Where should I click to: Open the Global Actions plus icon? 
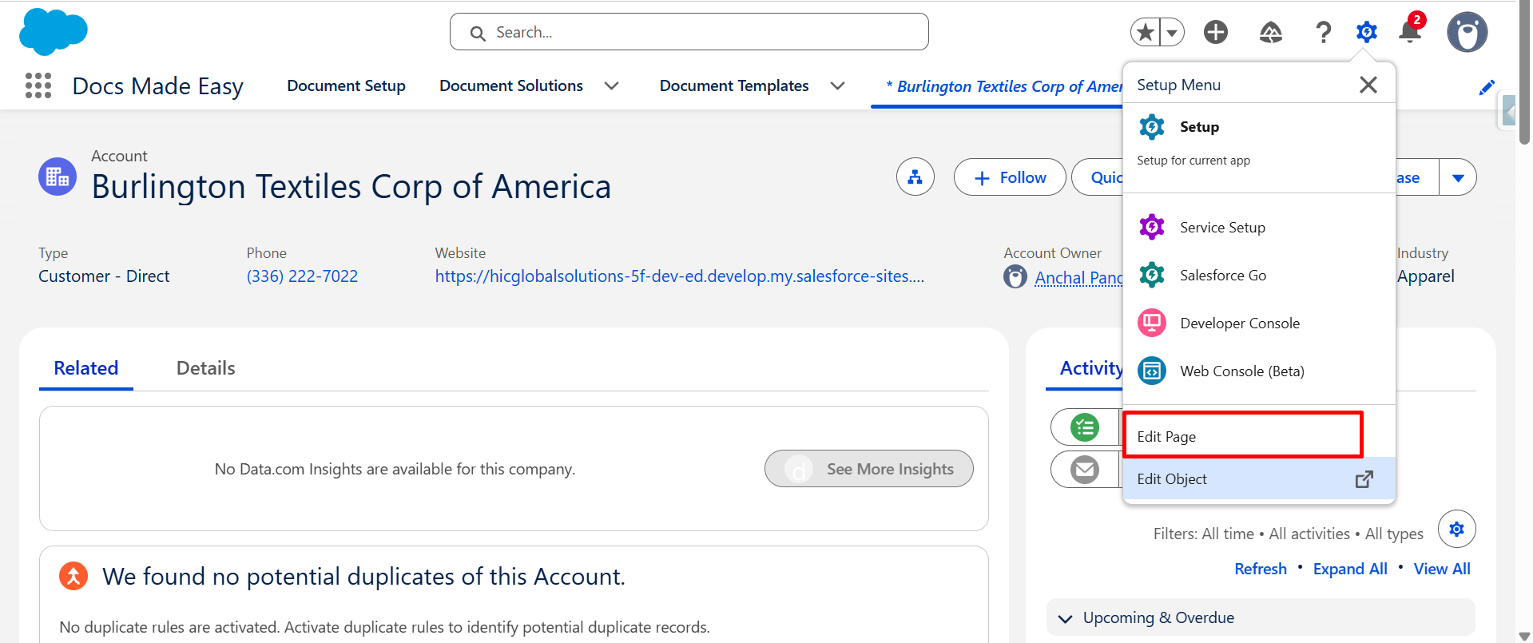click(x=1216, y=32)
